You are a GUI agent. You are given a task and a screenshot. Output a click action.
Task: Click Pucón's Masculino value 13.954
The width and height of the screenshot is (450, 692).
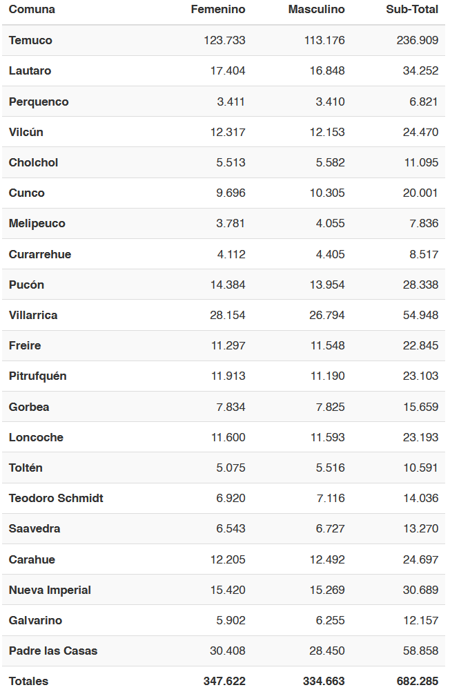(327, 285)
